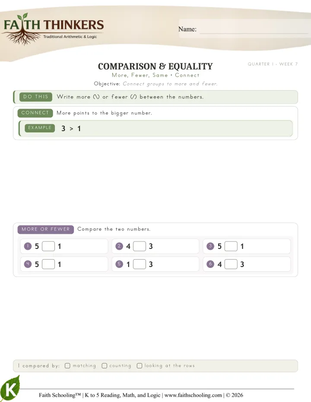Click the answer box between 1 and 3
This screenshot has height=402, width=311.
coord(140,264)
